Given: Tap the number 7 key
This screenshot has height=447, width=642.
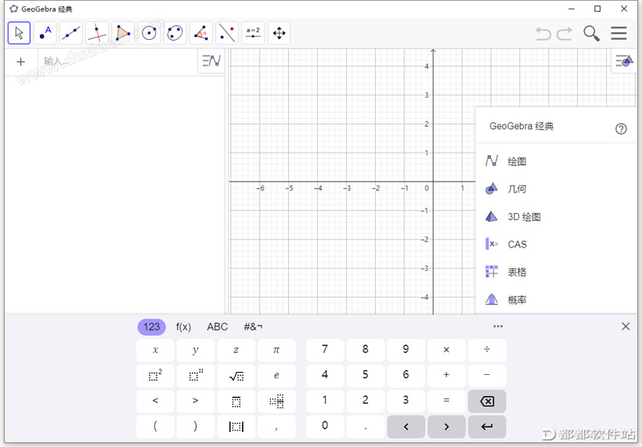Looking at the screenshot, I should tap(325, 350).
